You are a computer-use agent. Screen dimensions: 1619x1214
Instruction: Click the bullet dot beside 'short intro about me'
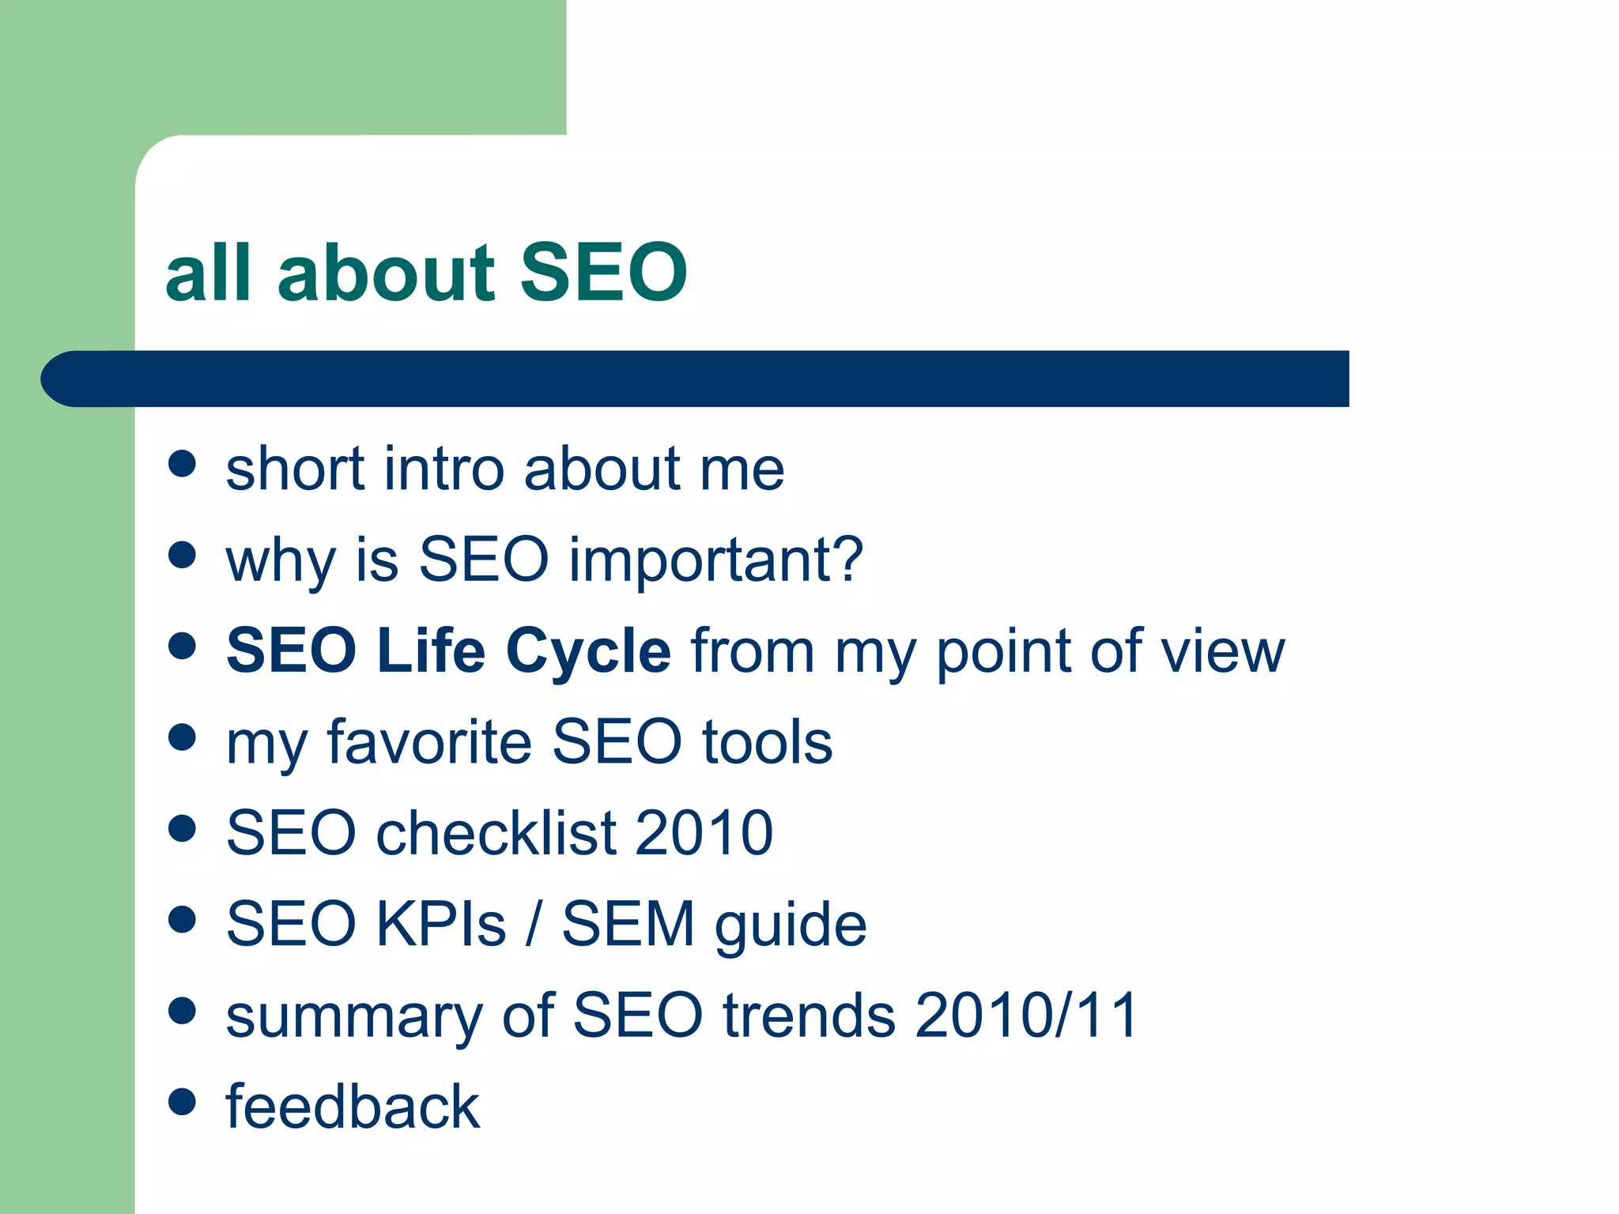pyautogui.click(x=183, y=464)
